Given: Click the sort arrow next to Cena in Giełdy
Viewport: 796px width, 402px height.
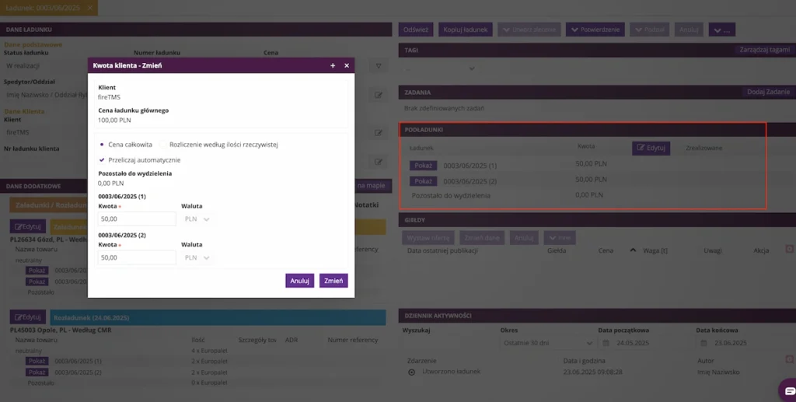Looking at the screenshot, I should 633,250.
